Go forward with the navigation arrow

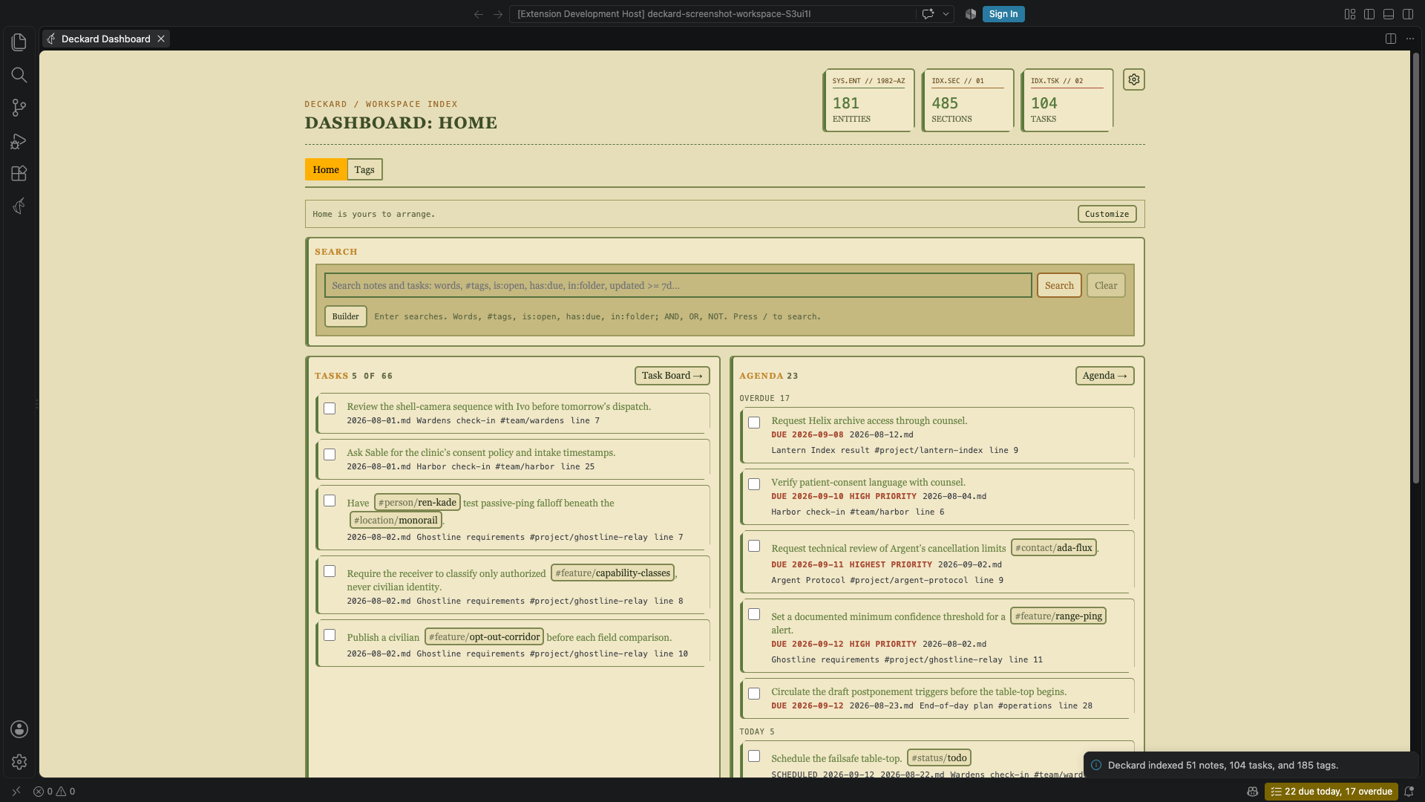pos(498,14)
